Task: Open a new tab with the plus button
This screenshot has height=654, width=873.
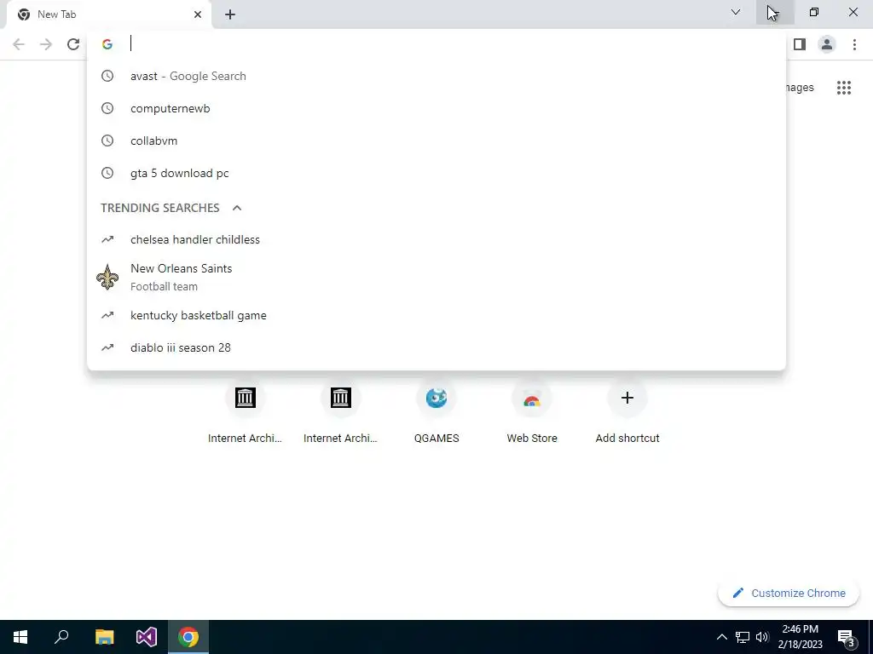Action: [x=230, y=14]
